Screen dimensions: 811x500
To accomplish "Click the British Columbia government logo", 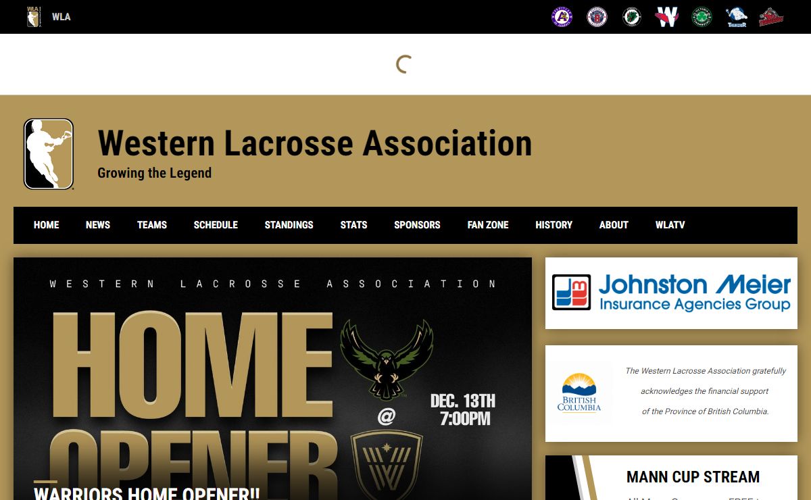I will coord(579,392).
